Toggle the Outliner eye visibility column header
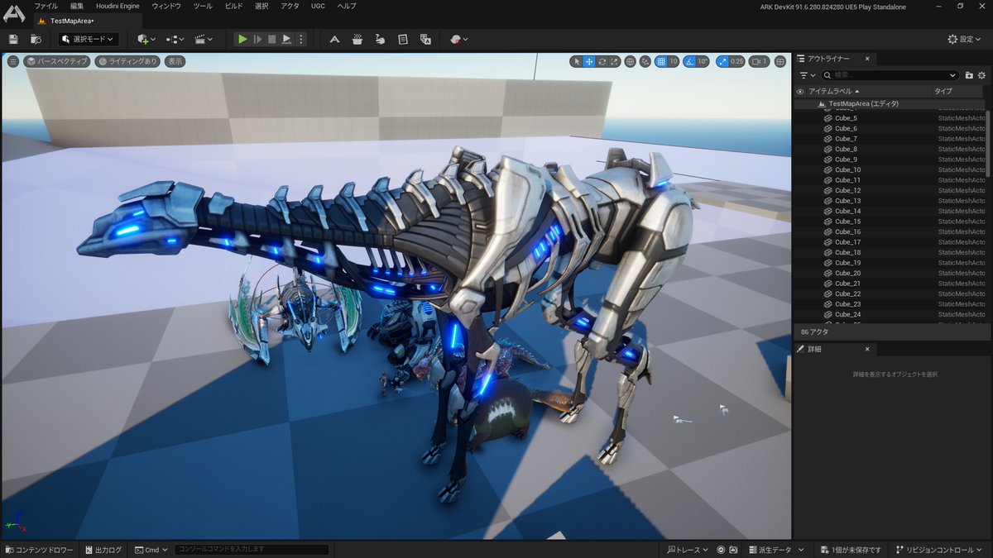Image resolution: width=993 pixels, height=558 pixels. pyautogui.click(x=799, y=91)
